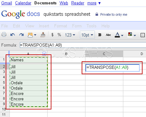Open the Gmail link

coord(7,3)
